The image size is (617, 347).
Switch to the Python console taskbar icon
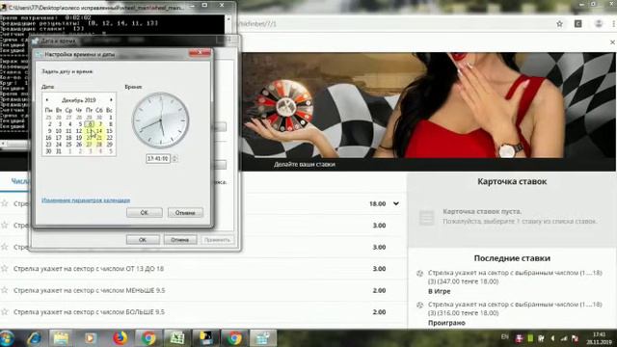[x=205, y=338]
